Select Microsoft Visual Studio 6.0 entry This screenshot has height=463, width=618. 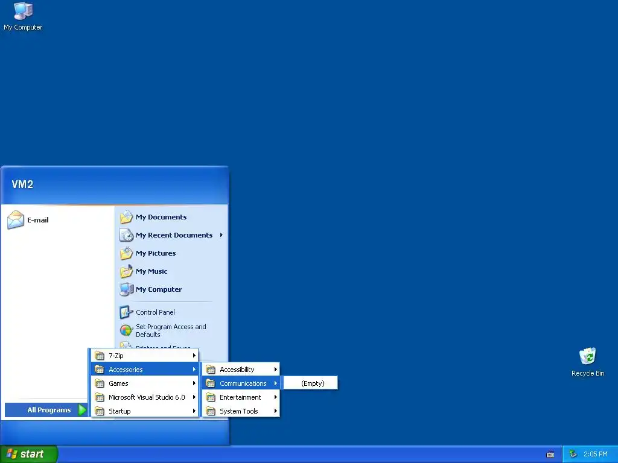pos(145,397)
